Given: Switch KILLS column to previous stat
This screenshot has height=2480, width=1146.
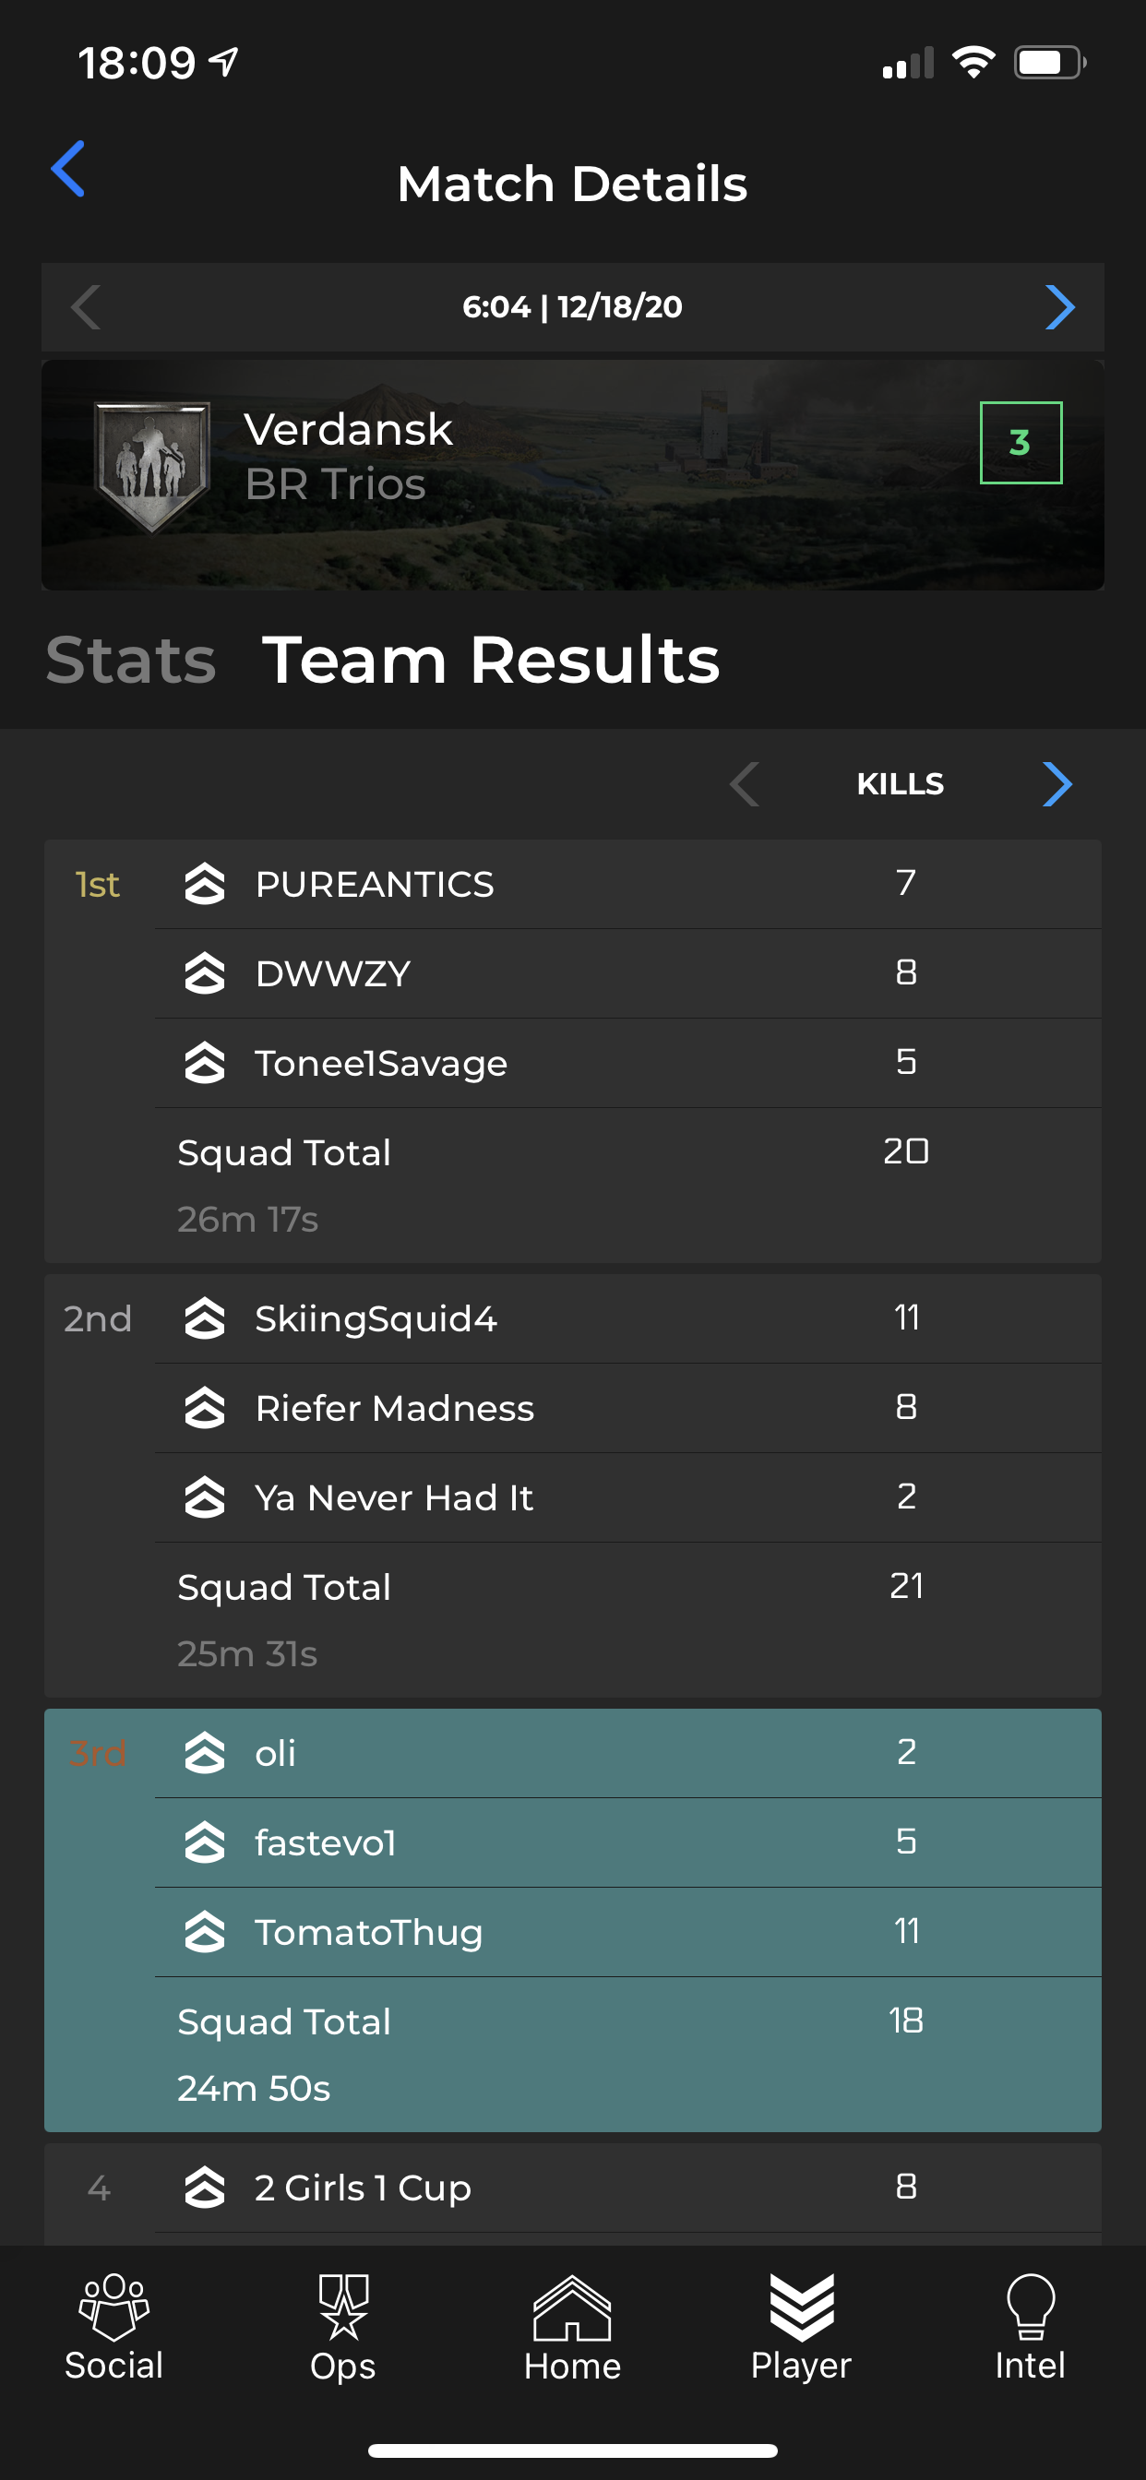Looking at the screenshot, I should pyautogui.click(x=745, y=783).
